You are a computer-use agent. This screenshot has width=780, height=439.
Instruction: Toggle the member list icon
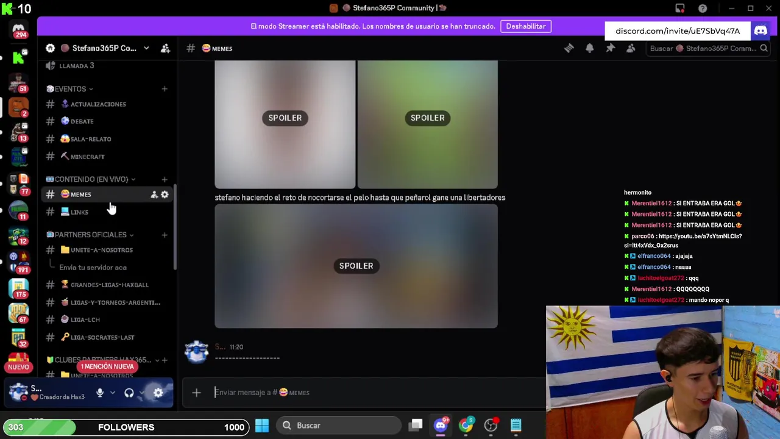pyautogui.click(x=631, y=48)
